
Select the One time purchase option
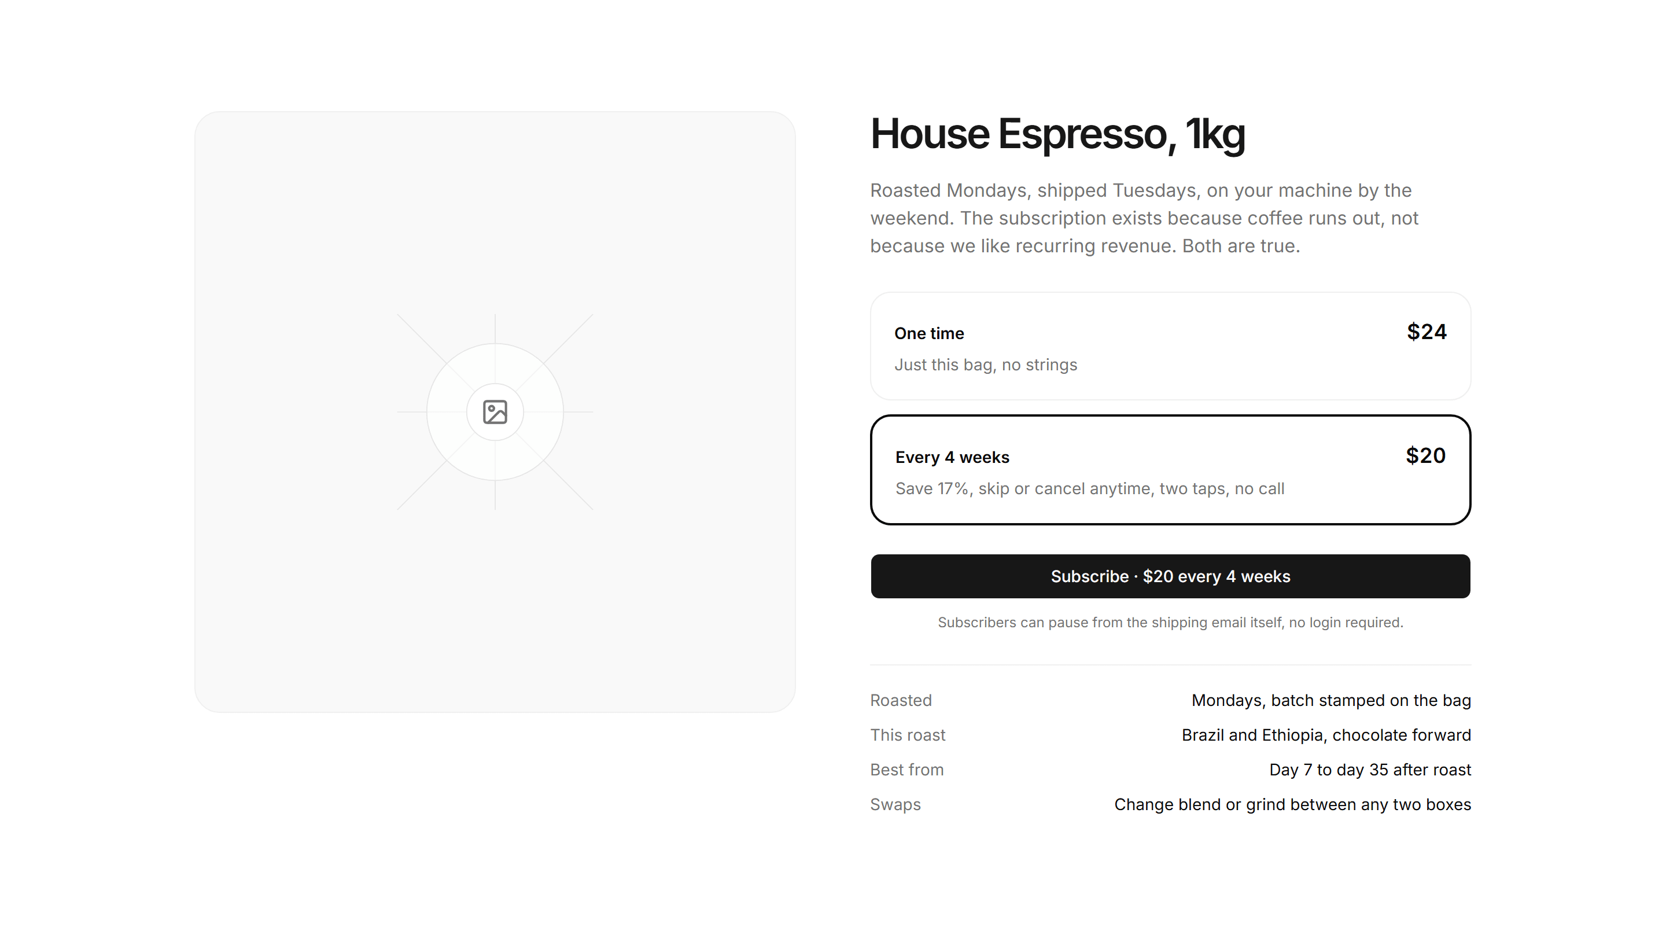coord(1170,346)
